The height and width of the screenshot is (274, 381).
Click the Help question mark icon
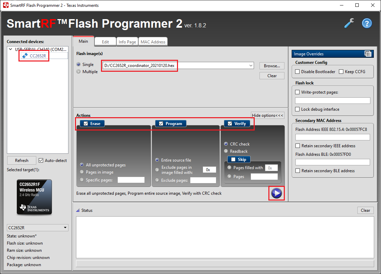pos(367,23)
